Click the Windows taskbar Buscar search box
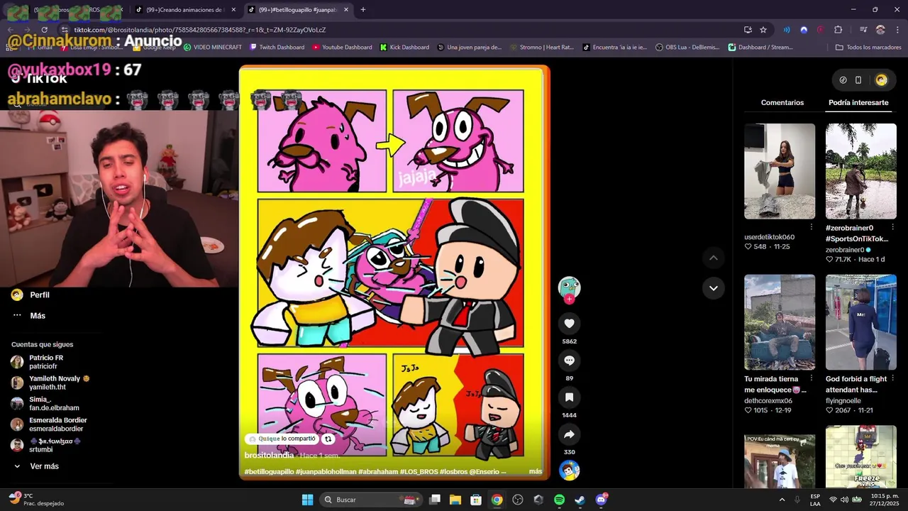 [x=370, y=500]
